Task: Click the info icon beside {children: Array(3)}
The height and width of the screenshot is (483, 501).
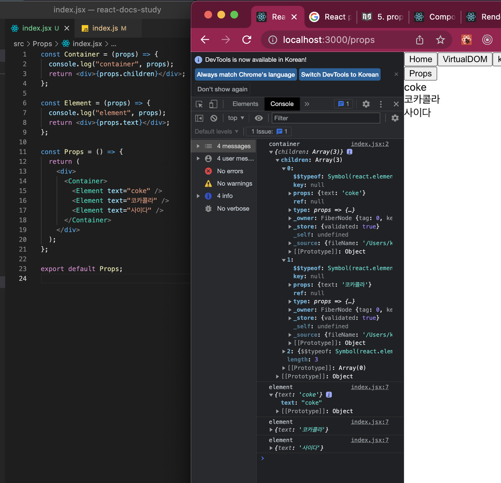Action: [350, 152]
